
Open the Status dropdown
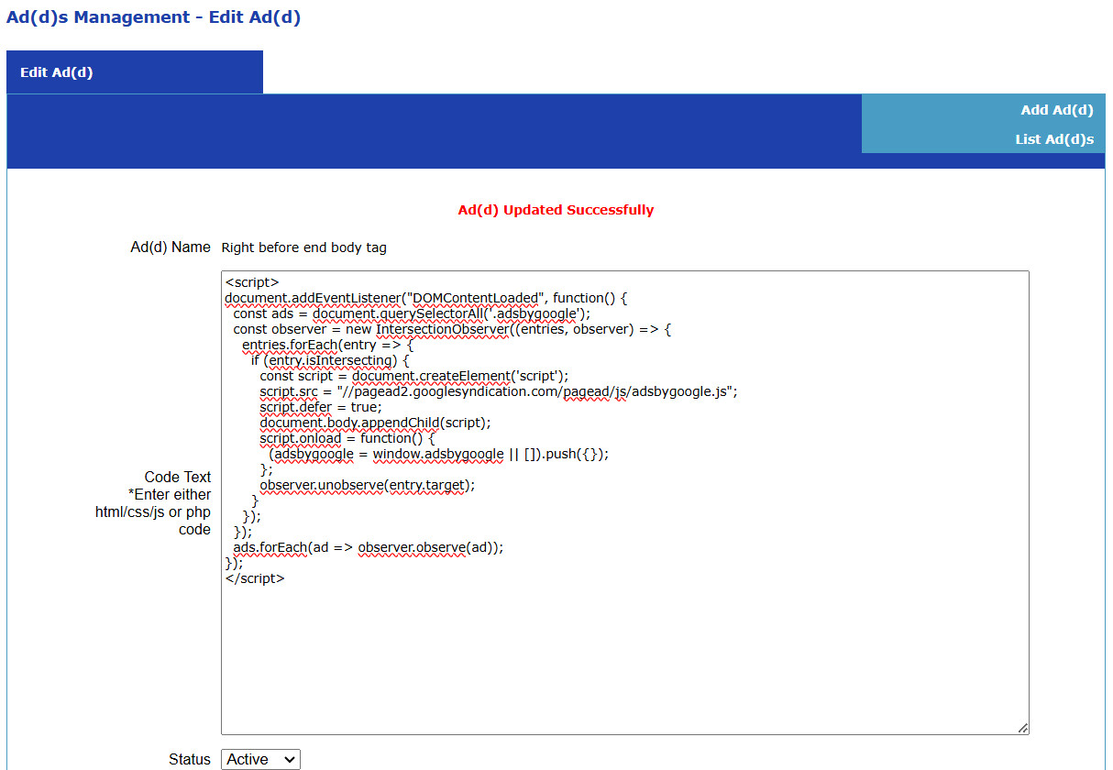(260, 759)
